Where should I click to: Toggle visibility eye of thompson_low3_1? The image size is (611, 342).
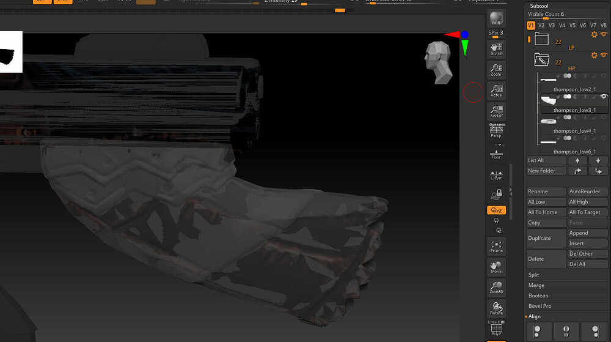click(x=604, y=96)
